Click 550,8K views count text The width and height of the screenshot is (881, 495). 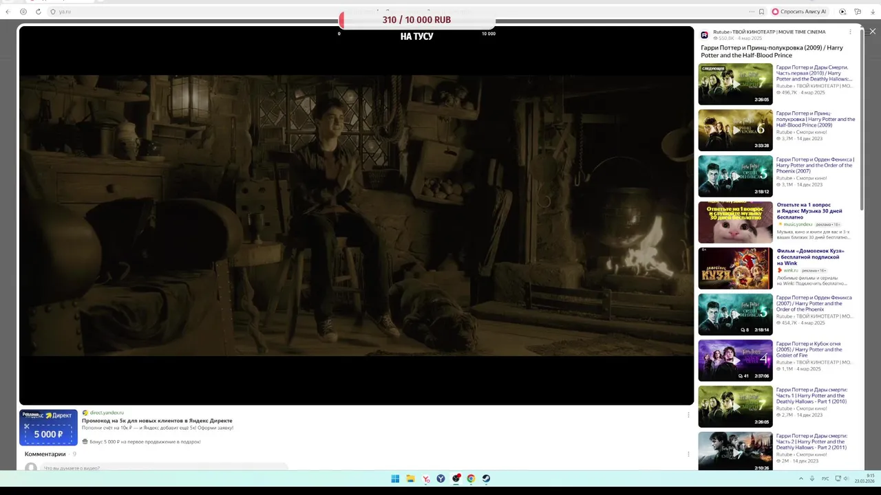click(x=727, y=38)
